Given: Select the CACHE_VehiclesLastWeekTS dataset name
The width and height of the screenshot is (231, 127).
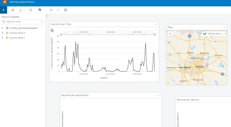Looking at the screenshot, I should [23, 28].
